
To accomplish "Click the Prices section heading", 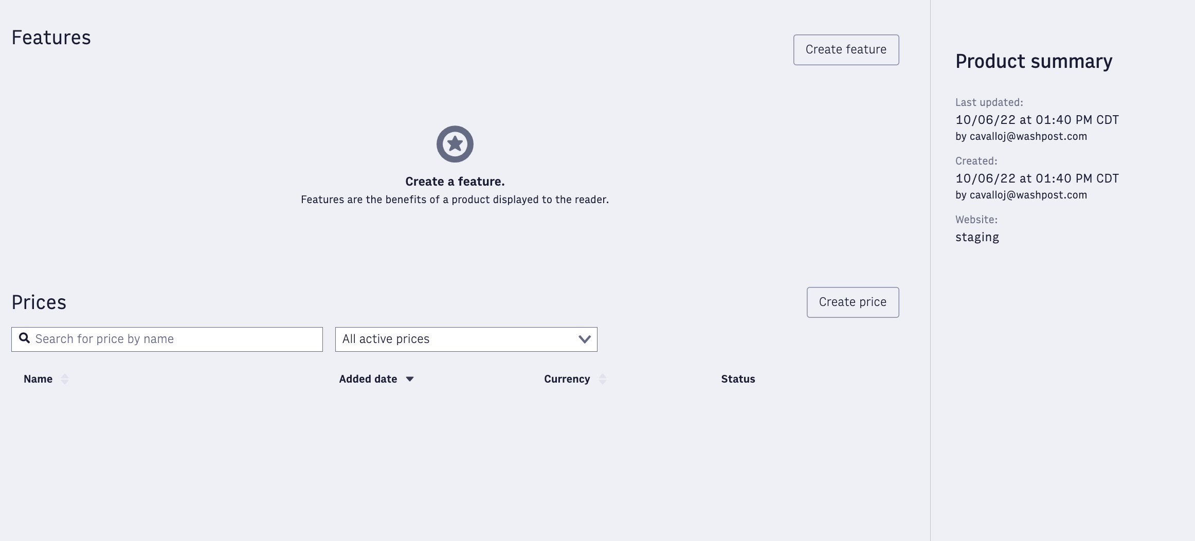I will coord(39,302).
